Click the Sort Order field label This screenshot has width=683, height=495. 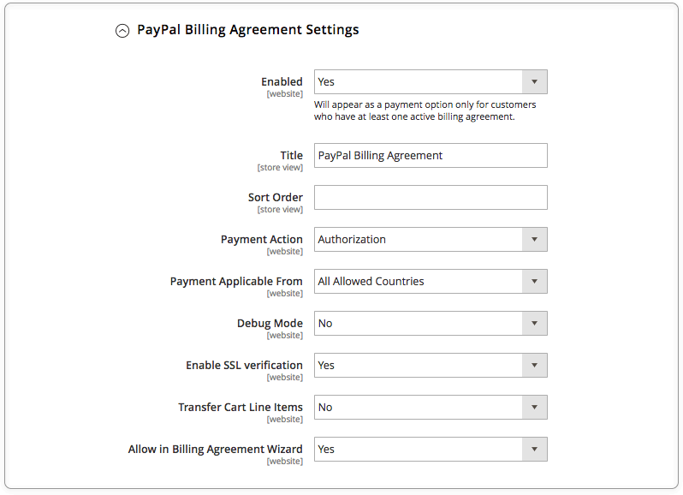pyautogui.click(x=275, y=198)
